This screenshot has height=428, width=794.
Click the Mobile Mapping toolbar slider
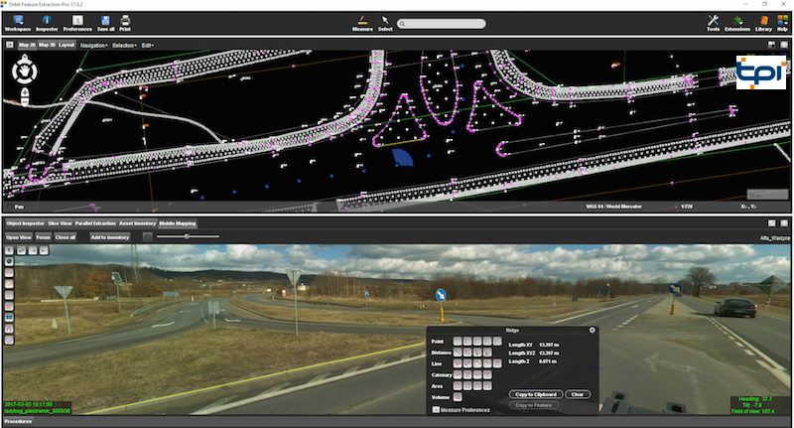[188, 236]
